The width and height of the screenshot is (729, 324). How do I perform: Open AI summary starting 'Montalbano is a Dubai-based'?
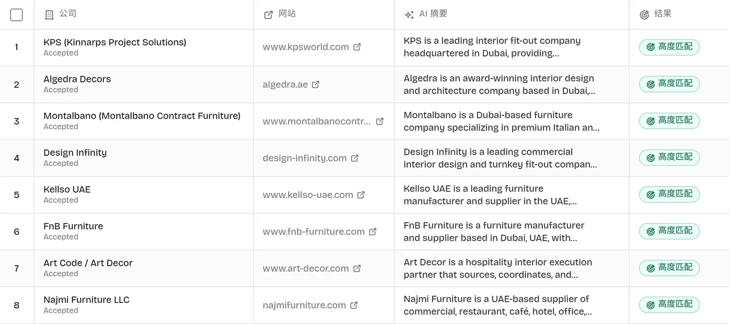pos(501,121)
